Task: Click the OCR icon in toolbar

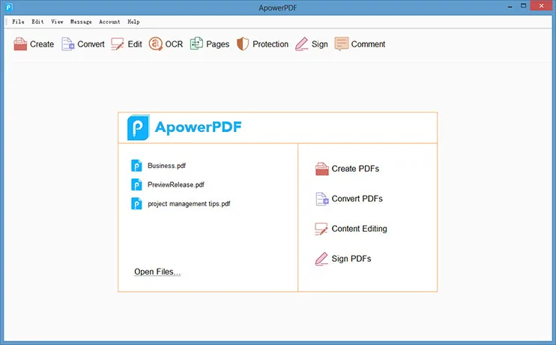Action: (155, 44)
